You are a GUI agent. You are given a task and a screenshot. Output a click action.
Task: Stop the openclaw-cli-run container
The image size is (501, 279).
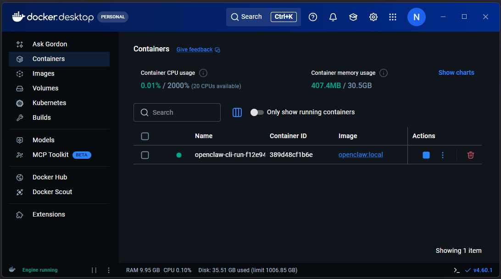pyautogui.click(x=426, y=155)
